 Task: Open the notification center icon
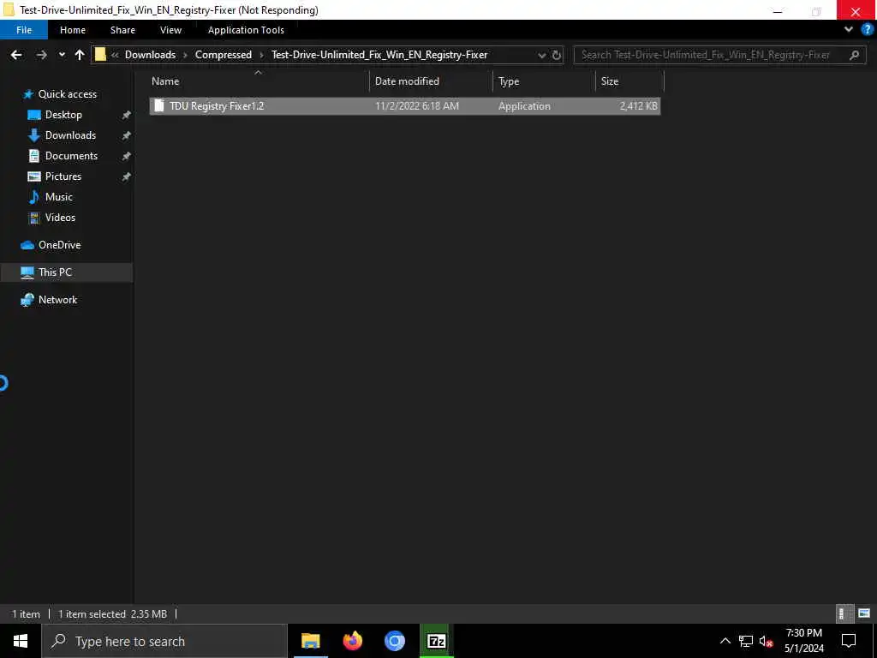tap(849, 641)
